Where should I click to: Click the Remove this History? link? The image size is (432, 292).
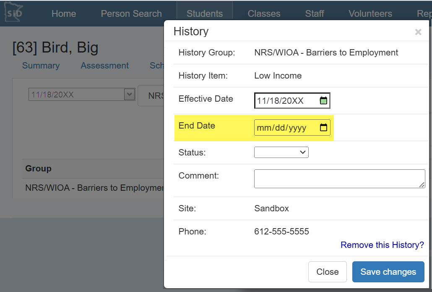(x=382, y=245)
